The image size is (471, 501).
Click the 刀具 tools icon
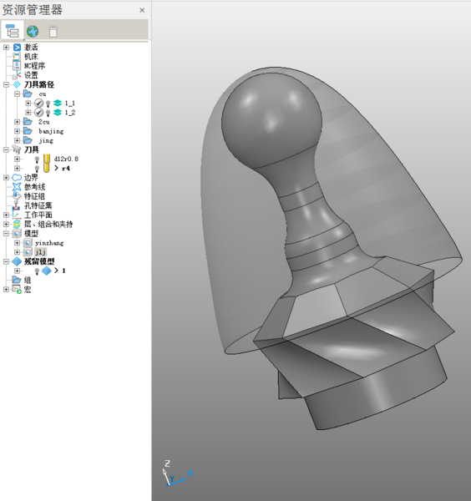coord(17,149)
